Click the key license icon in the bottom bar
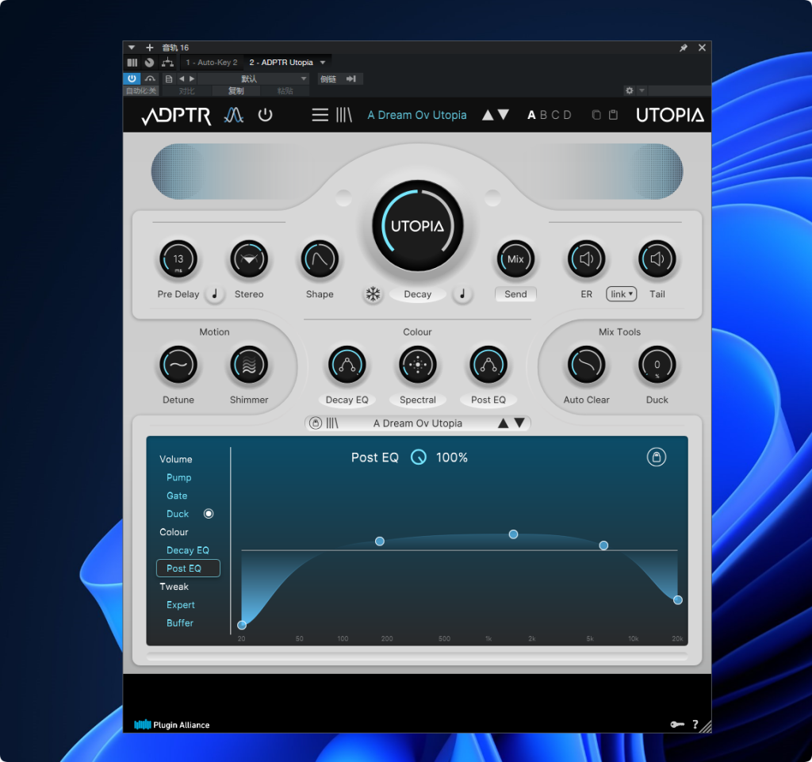 coord(677,724)
